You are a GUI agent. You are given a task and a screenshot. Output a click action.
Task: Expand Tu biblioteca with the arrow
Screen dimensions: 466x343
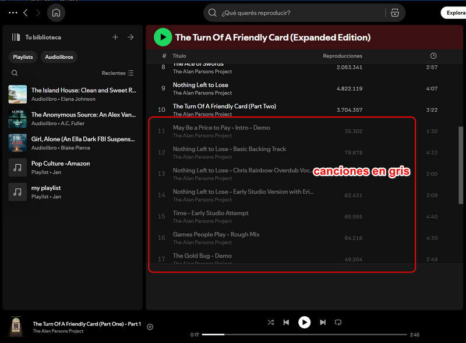[130, 37]
